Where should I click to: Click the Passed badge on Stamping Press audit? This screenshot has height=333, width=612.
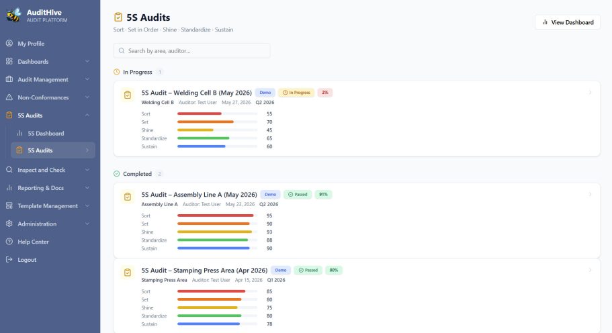pos(308,270)
